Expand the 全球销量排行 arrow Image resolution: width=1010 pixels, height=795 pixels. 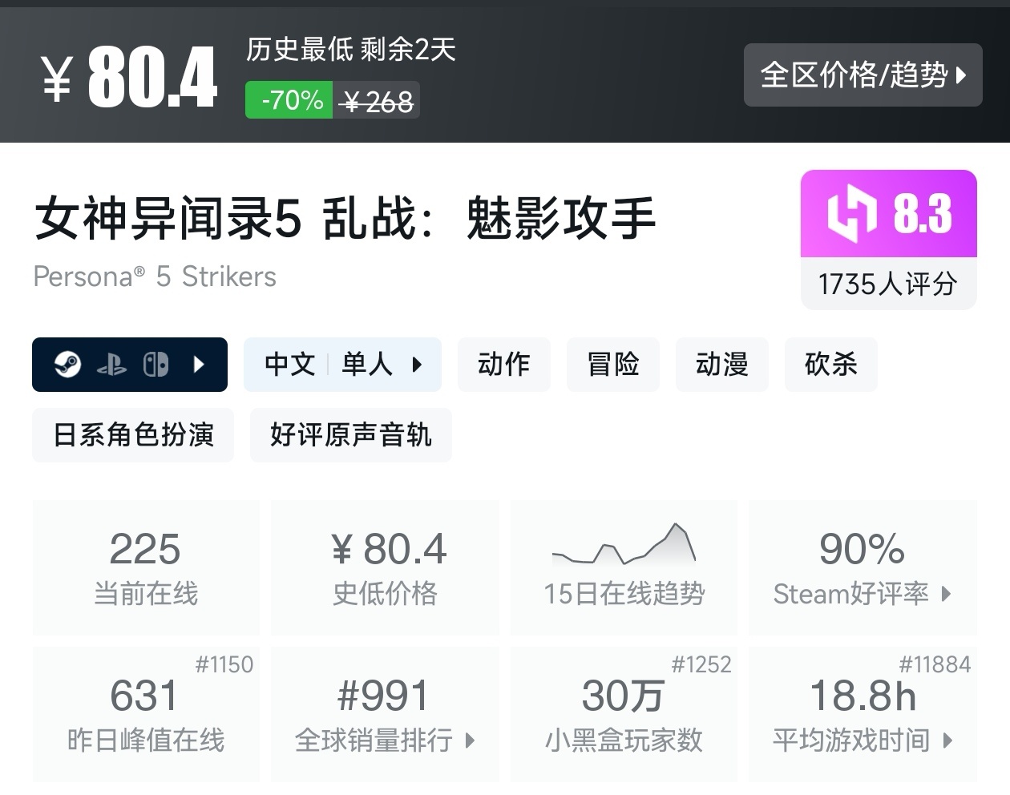pos(470,741)
